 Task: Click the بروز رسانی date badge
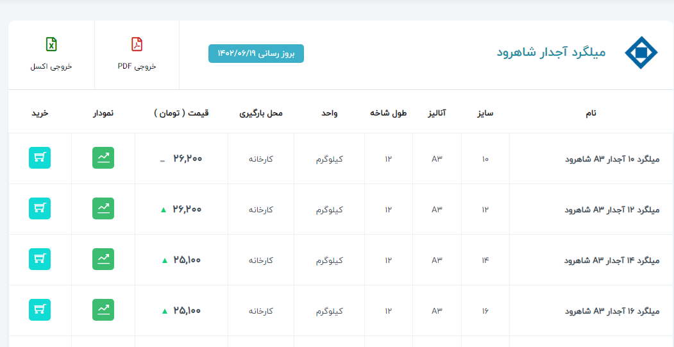(256, 54)
